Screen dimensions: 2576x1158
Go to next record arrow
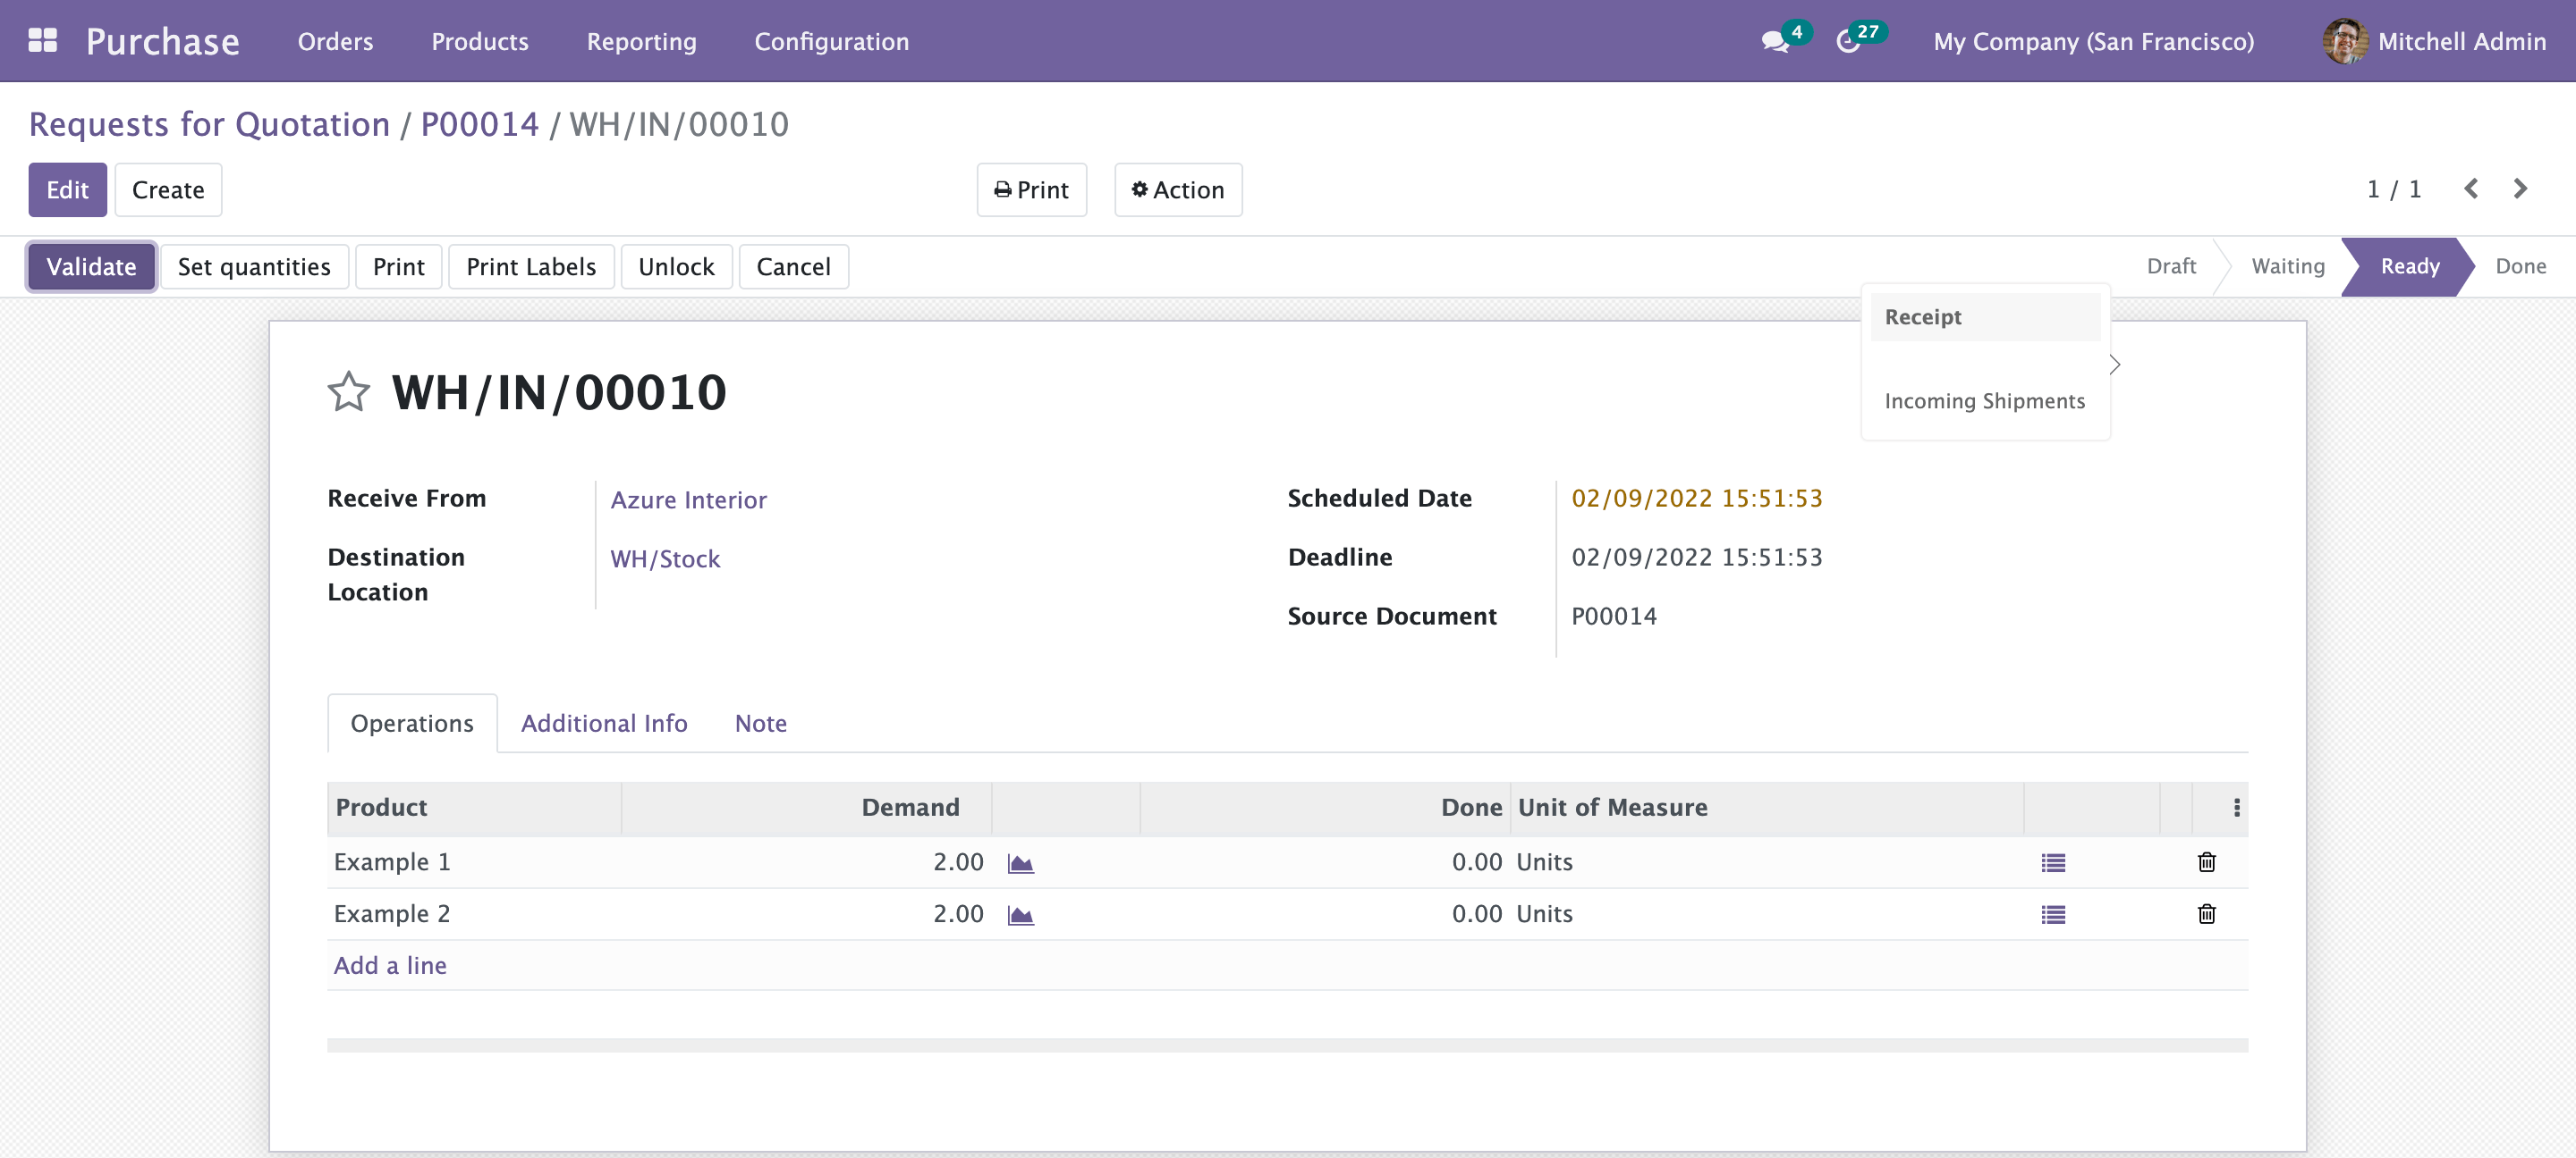(2520, 189)
